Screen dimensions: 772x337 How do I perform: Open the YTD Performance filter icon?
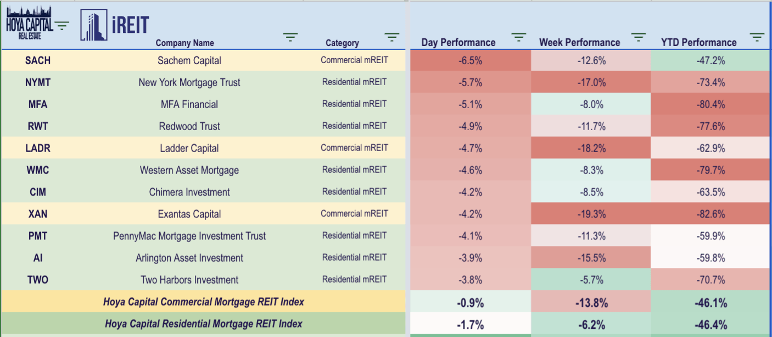tap(757, 37)
